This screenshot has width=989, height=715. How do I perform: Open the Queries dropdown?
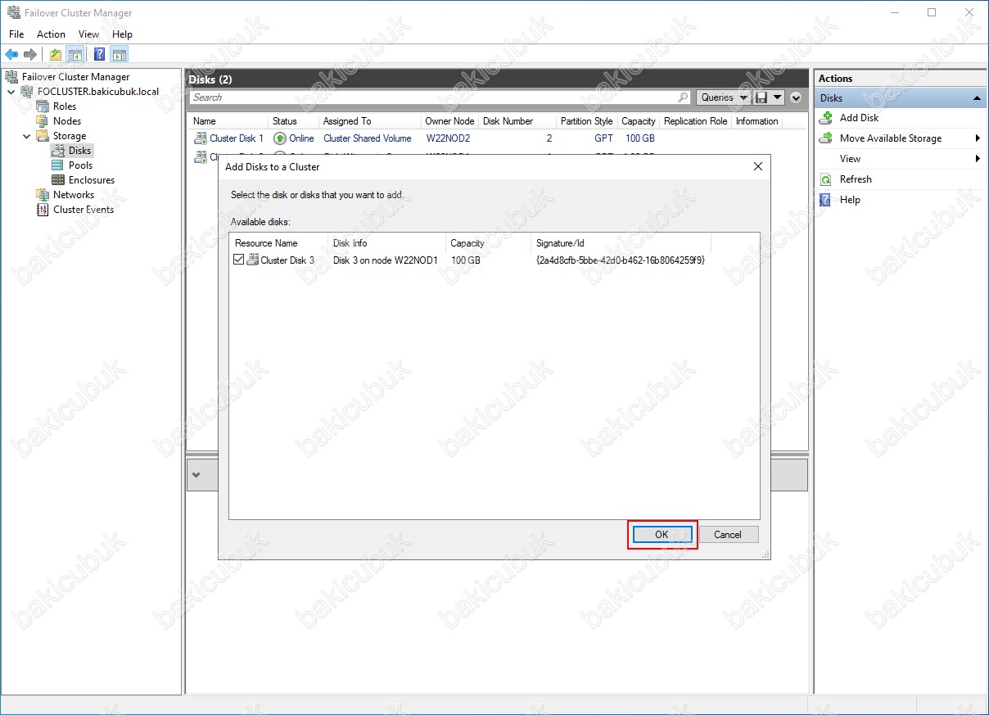click(x=725, y=97)
